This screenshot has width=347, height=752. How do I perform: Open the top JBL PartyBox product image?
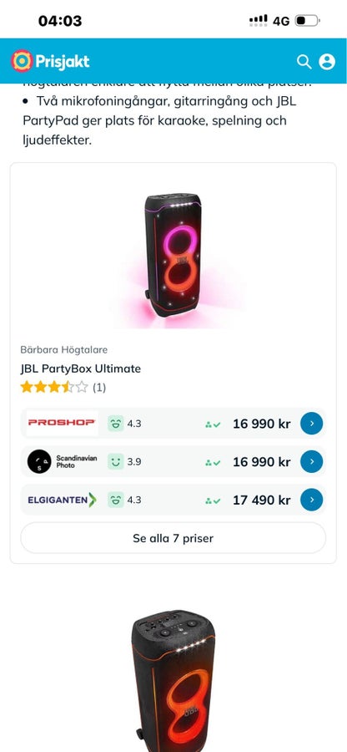(x=173, y=259)
